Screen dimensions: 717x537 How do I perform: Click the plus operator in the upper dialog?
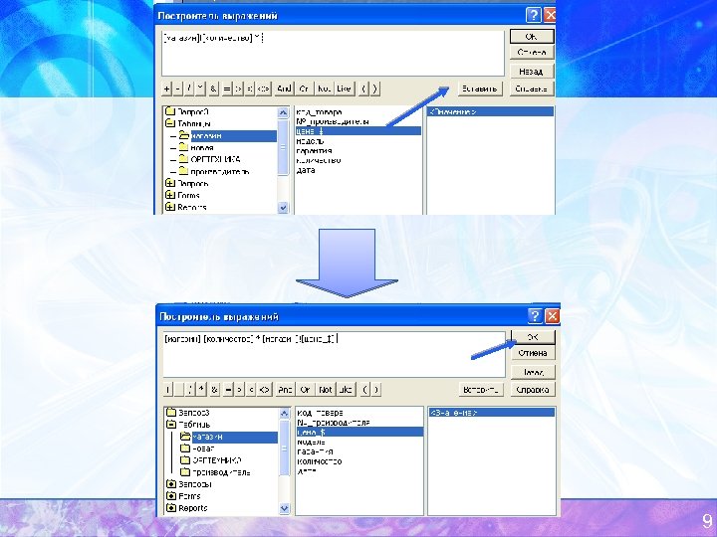coord(167,89)
